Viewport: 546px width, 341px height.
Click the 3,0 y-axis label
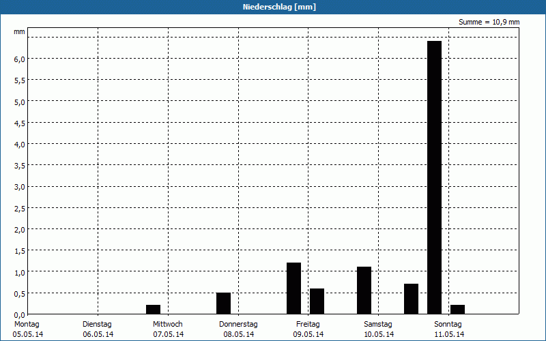(x=20, y=187)
